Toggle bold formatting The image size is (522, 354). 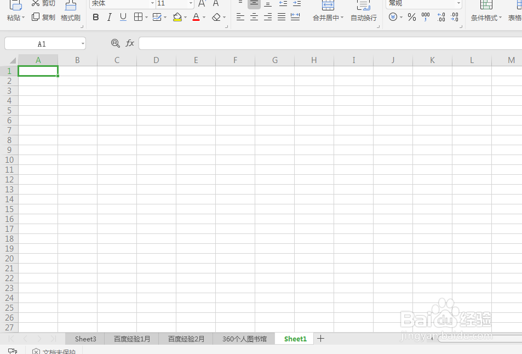(x=96, y=18)
